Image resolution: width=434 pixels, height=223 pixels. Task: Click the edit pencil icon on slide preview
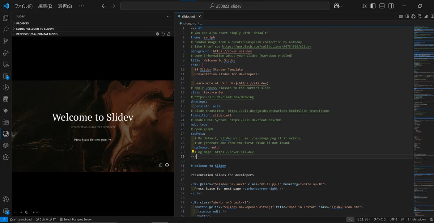point(160,165)
